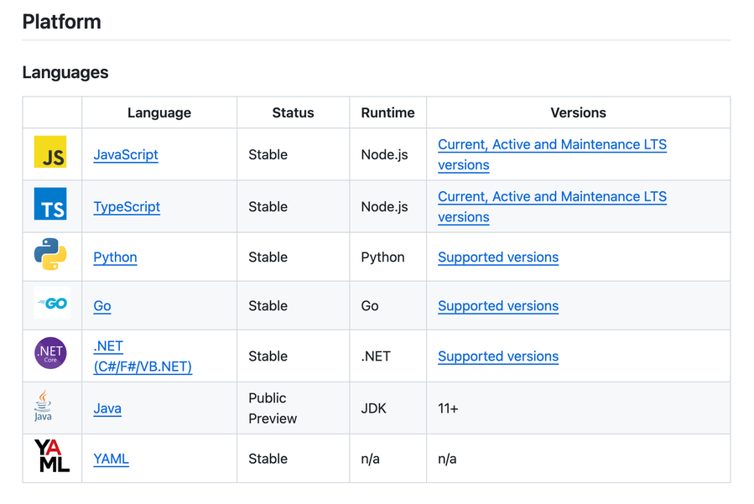Screen dimensions: 754x504
Task: Open Go's Supported versions link
Action: 498,306
